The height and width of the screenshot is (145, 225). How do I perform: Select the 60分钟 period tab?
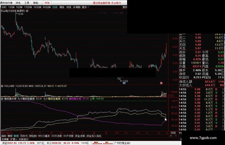point(47,7)
